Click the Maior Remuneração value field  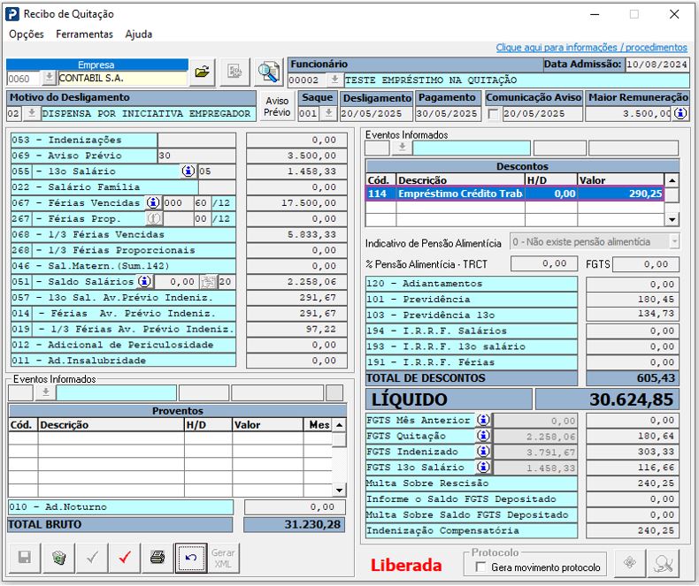[628, 113]
